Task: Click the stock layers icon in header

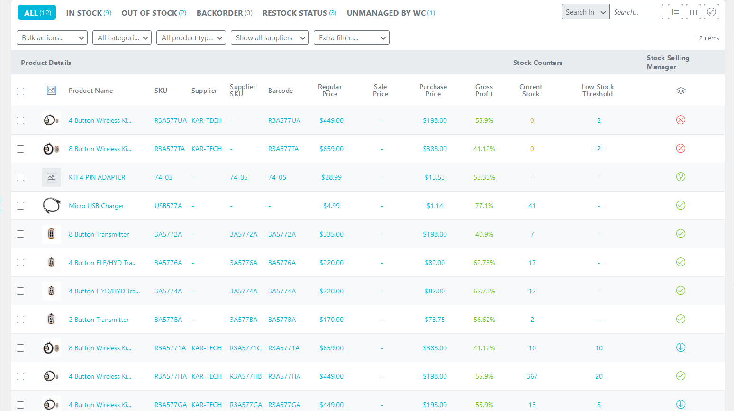Action: (680, 91)
